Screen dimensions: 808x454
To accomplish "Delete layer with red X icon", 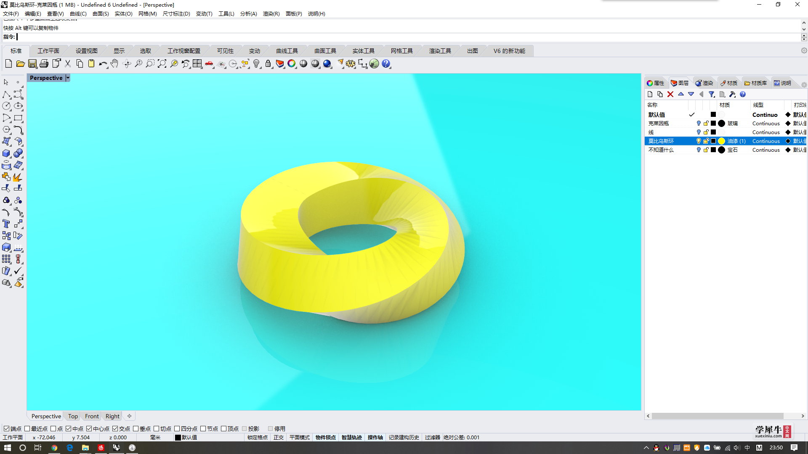I will [x=670, y=95].
